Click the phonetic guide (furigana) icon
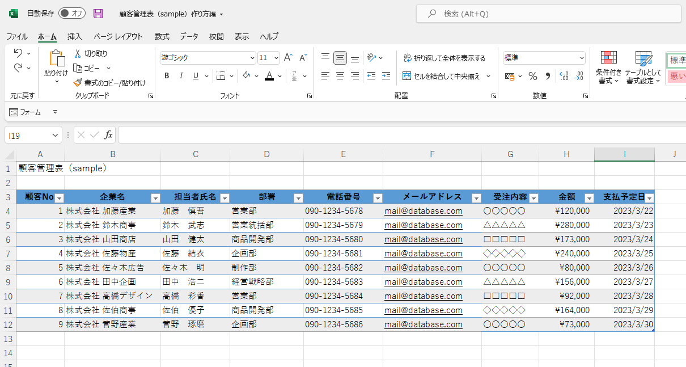This screenshot has width=686, height=367. tap(295, 76)
